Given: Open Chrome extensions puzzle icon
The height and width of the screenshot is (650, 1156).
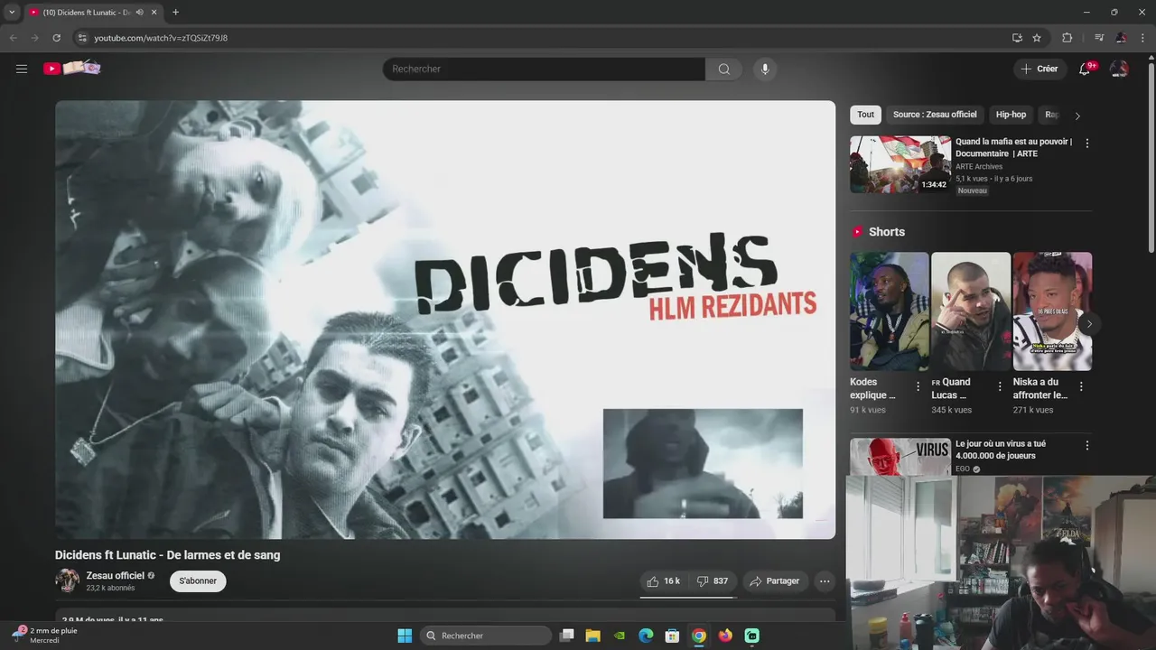Looking at the screenshot, I should (1067, 38).
